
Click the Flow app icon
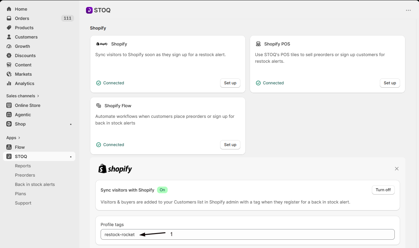click(9, 147)
